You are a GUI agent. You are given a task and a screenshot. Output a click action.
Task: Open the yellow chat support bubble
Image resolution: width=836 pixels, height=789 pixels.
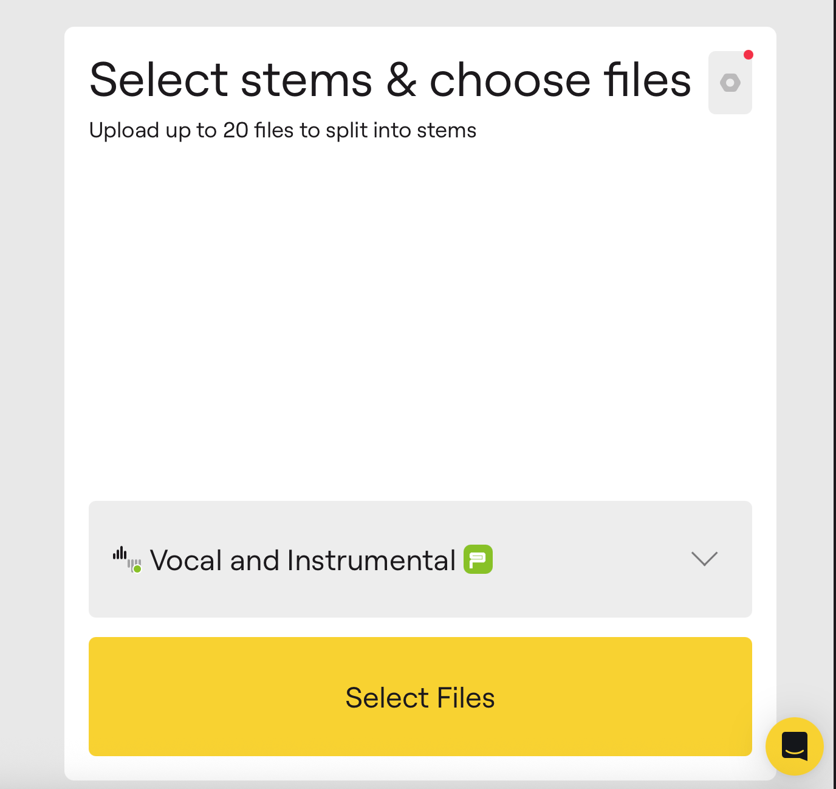tap(794, 746)
